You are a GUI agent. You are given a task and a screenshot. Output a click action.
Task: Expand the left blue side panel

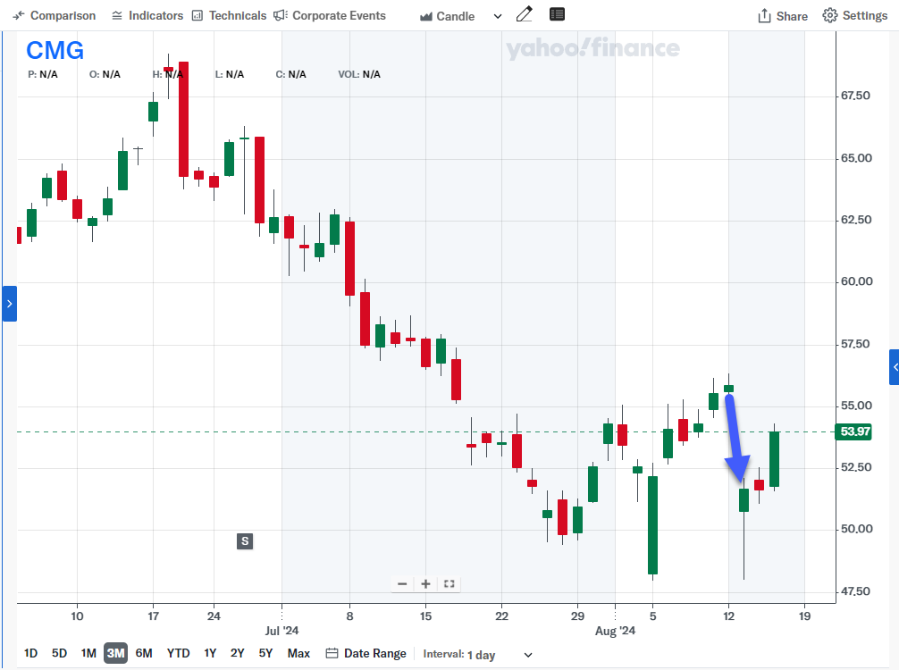pyautogui.click(x=9, y=304)
